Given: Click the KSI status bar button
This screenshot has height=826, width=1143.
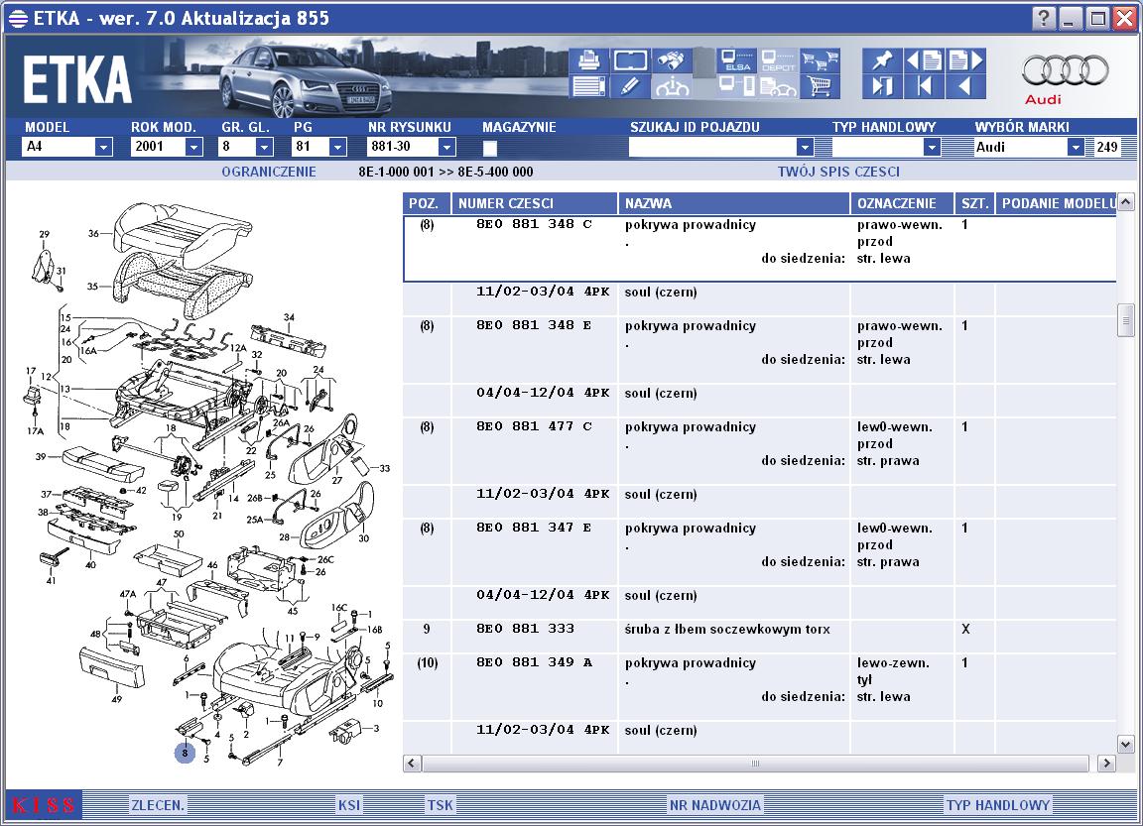Looking at the screenshot, I should pos(349,805).
